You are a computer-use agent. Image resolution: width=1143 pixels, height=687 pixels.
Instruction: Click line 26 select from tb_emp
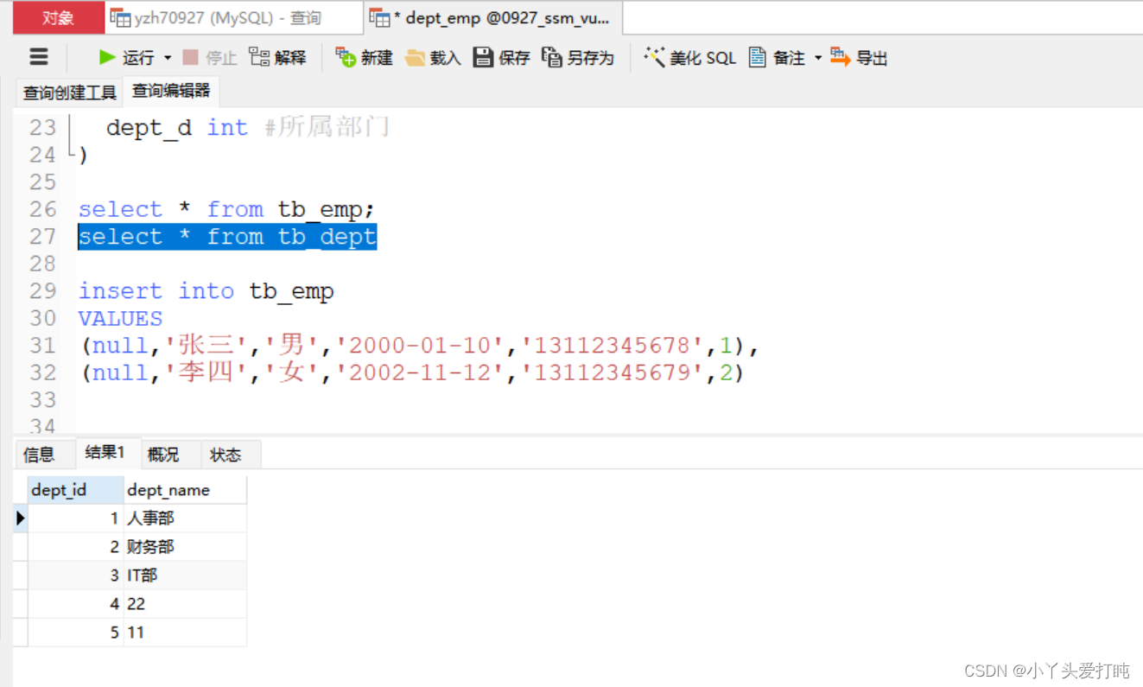point(228,209)
